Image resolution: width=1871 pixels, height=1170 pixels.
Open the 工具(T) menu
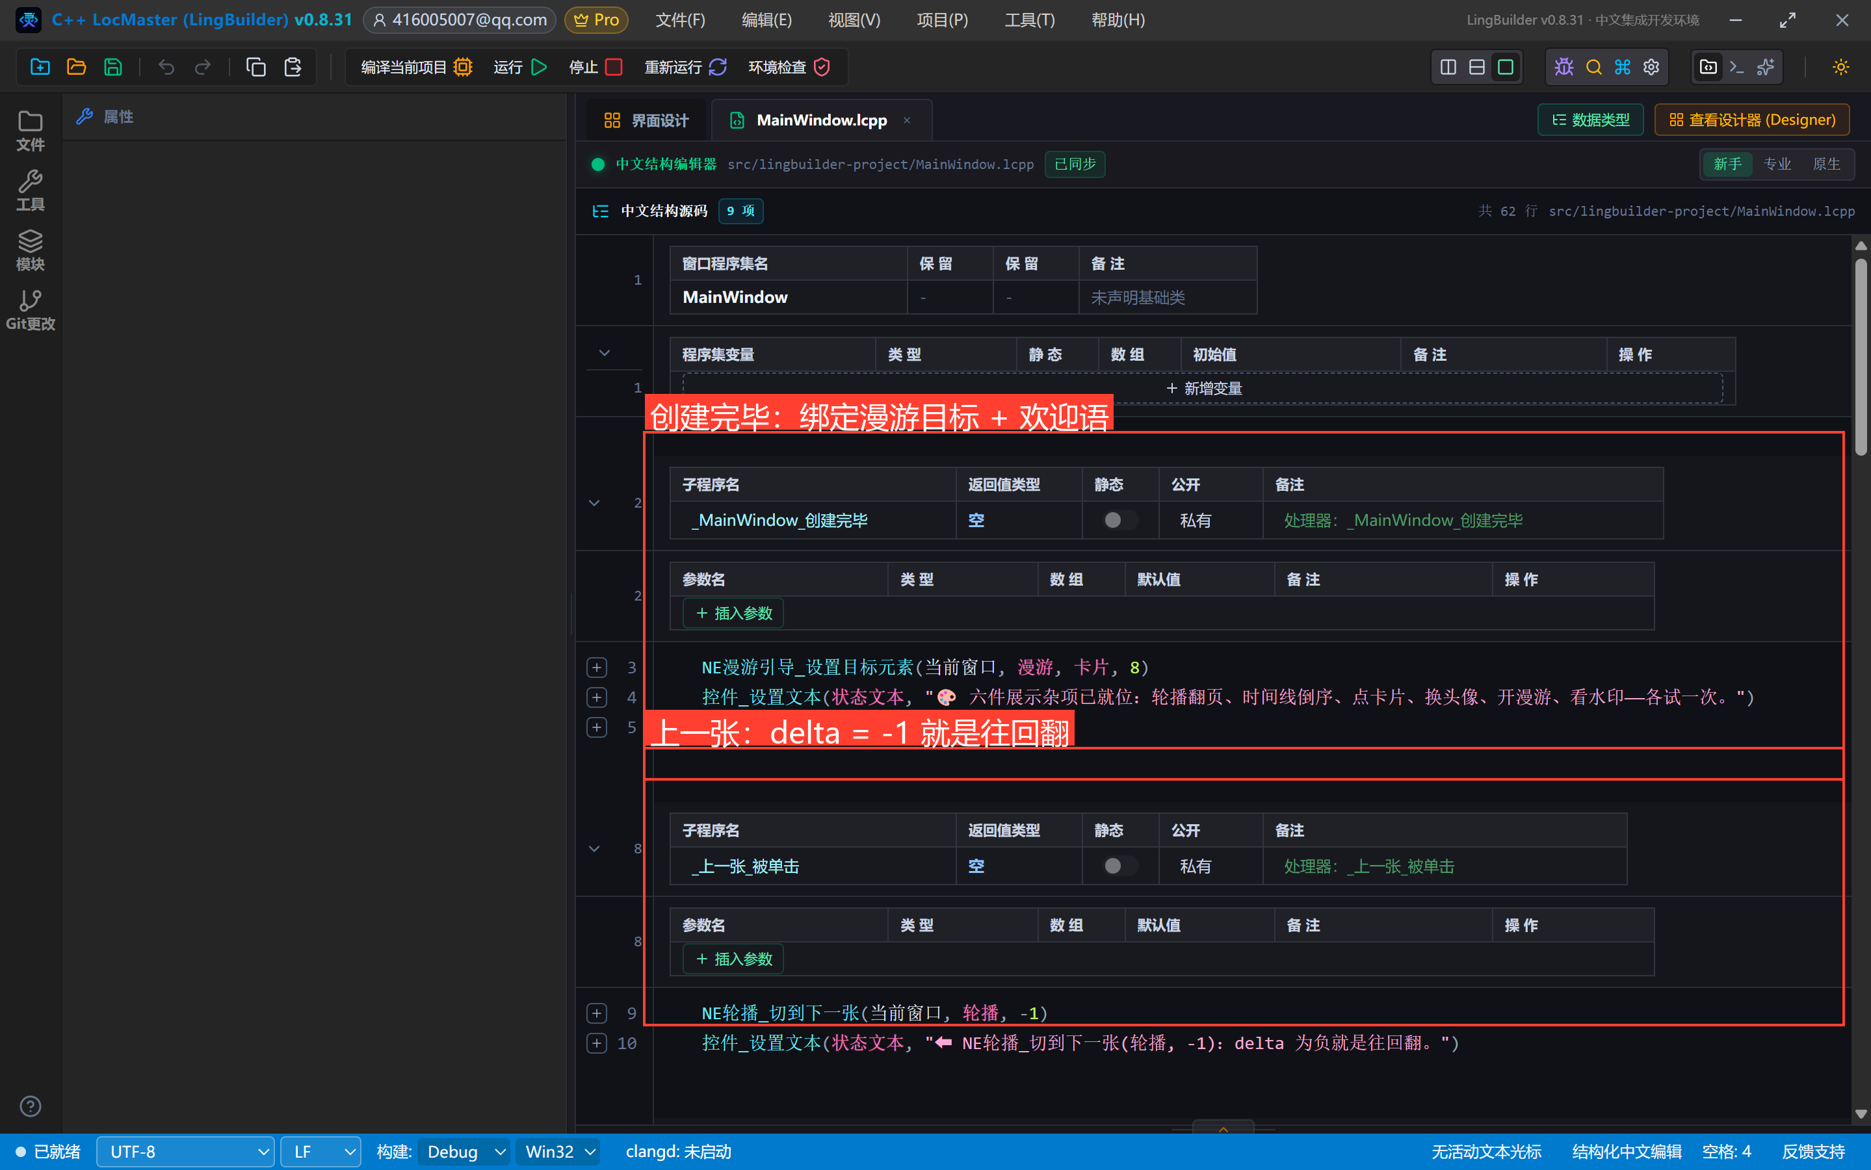1029,20
